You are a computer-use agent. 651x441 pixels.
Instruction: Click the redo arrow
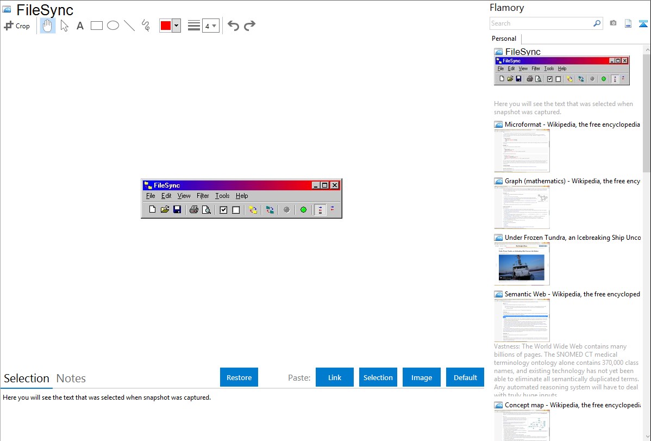pos(249,26)
